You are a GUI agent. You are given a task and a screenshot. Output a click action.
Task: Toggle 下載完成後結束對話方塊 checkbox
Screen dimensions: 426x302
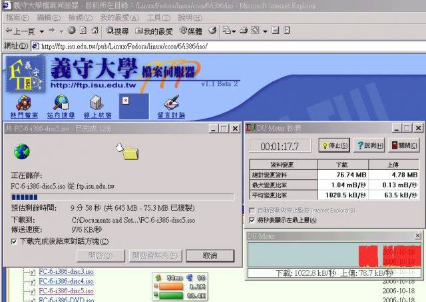coord(14,241)
